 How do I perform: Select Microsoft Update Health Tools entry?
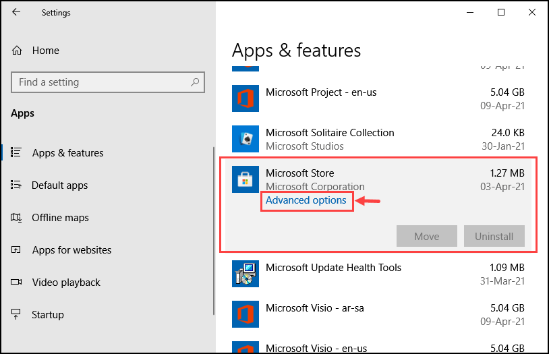point(378,274)
